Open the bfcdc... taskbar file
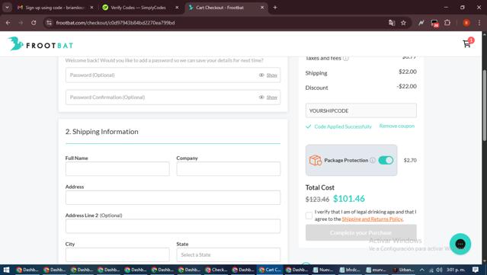487x275 pixels. tap(349, 270)
